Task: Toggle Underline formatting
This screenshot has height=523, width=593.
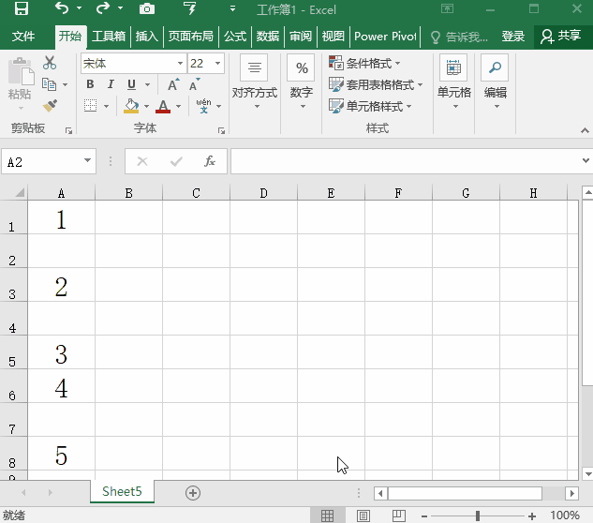Action: click(x=131, y=84)
